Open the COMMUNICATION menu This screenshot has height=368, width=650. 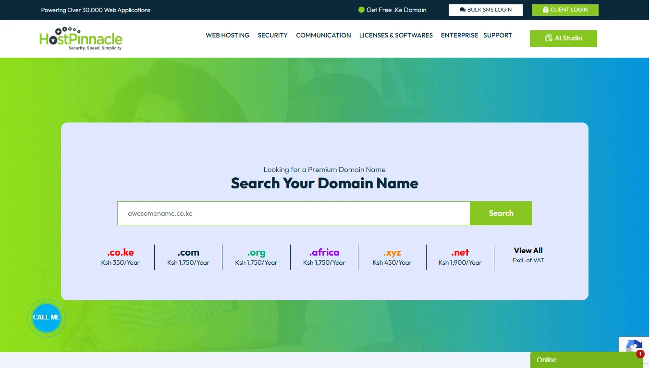tap(323, 36)
